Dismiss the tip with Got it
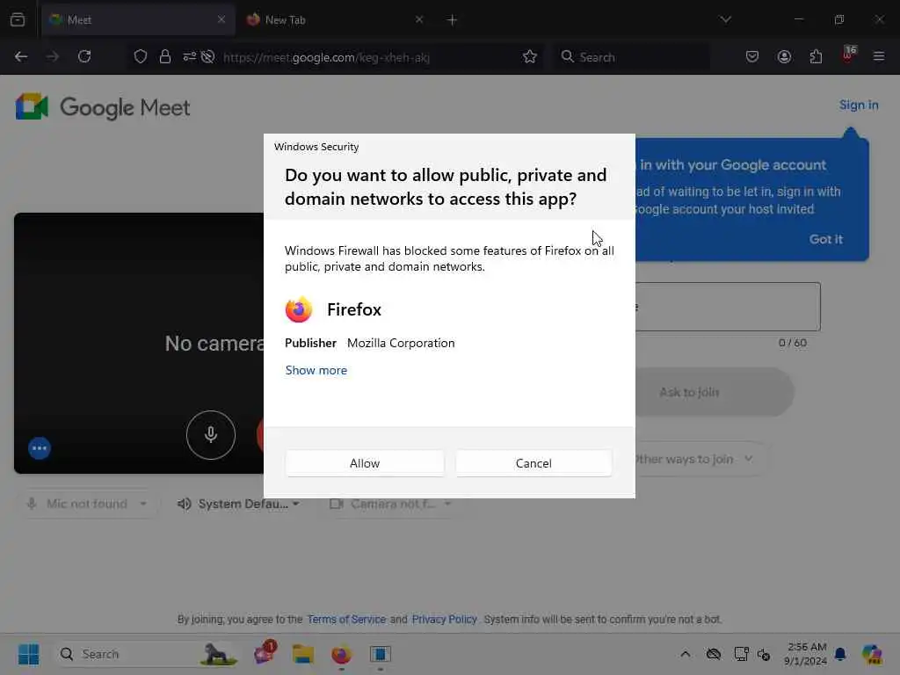This screenshot has height=675, width=900. point(826,239)
